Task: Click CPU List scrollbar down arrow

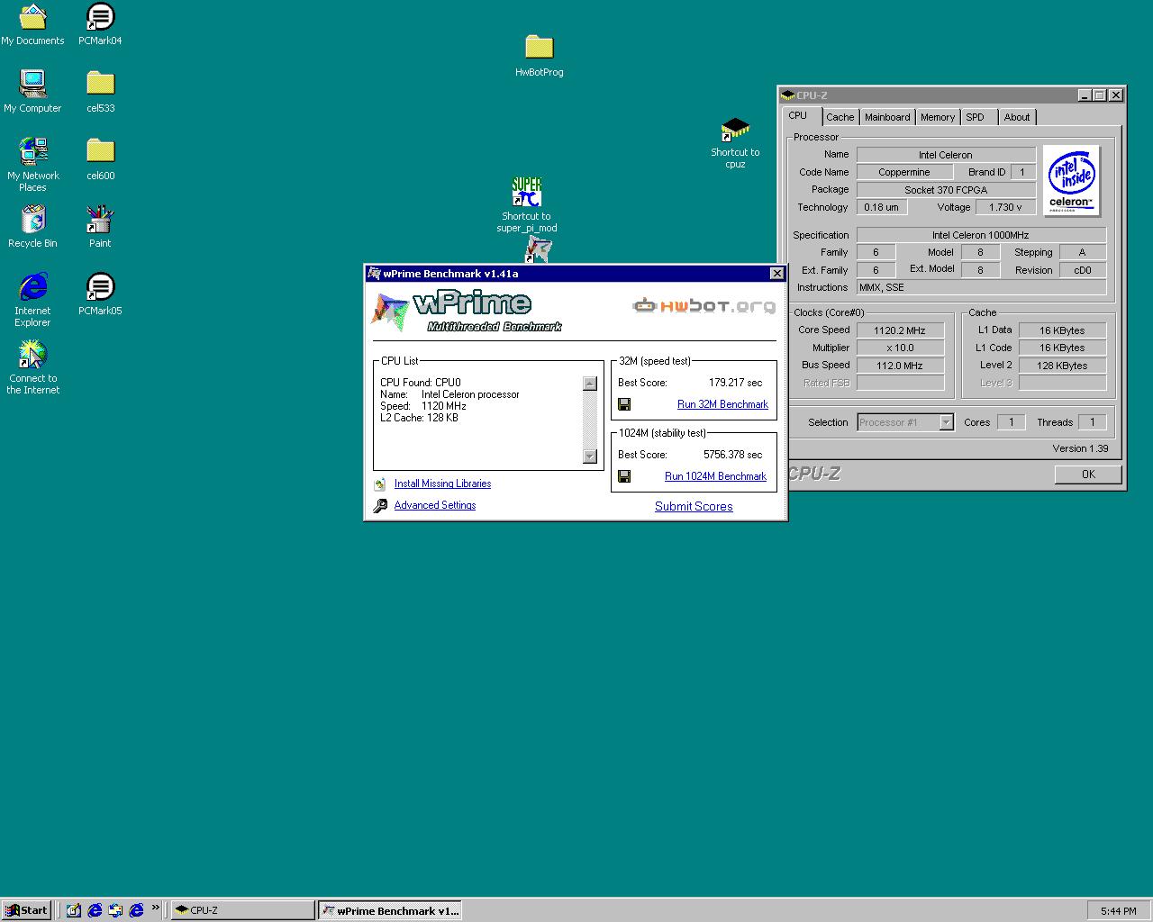Action: [590, 456]
